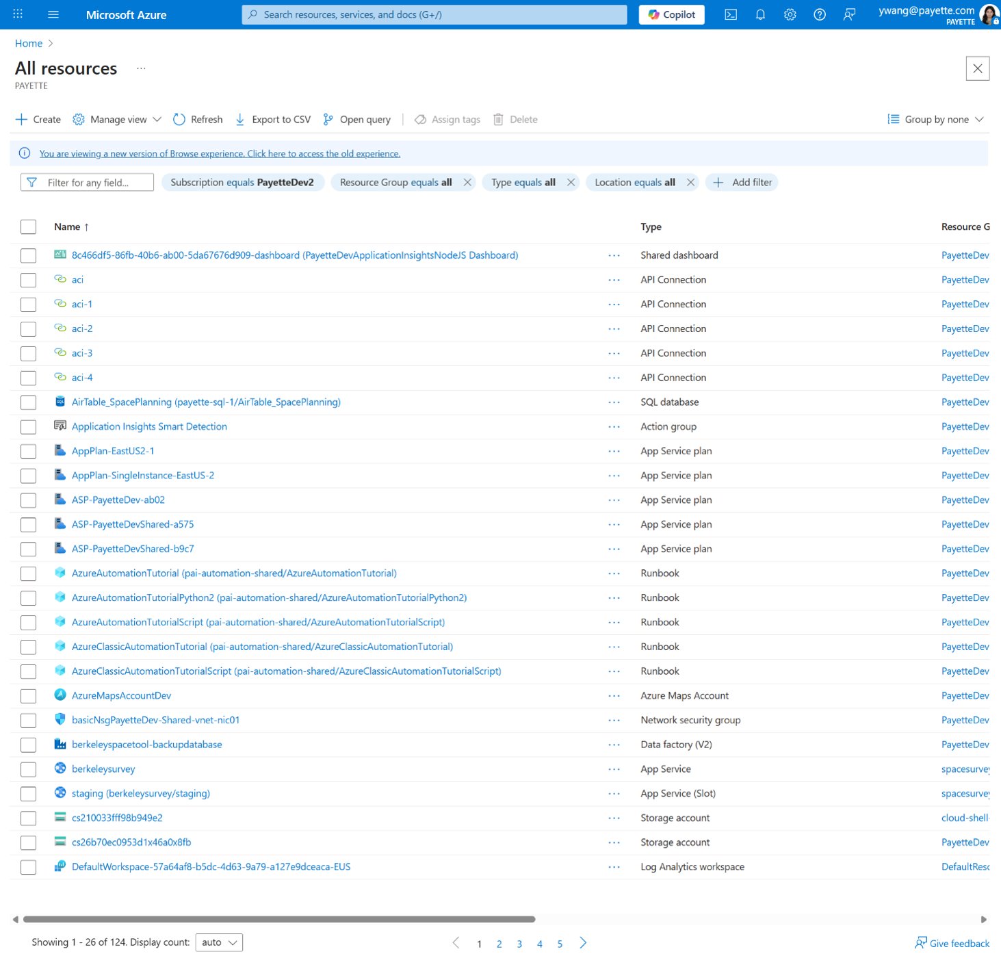Check the box for the aci row
The width and height of the screenshot is (1001, 956).
pyautogui.click(x=28, y=280)
